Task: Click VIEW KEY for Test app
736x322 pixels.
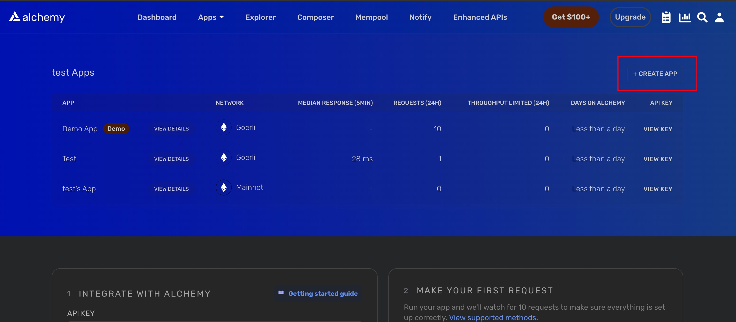Action: [658, 159]
